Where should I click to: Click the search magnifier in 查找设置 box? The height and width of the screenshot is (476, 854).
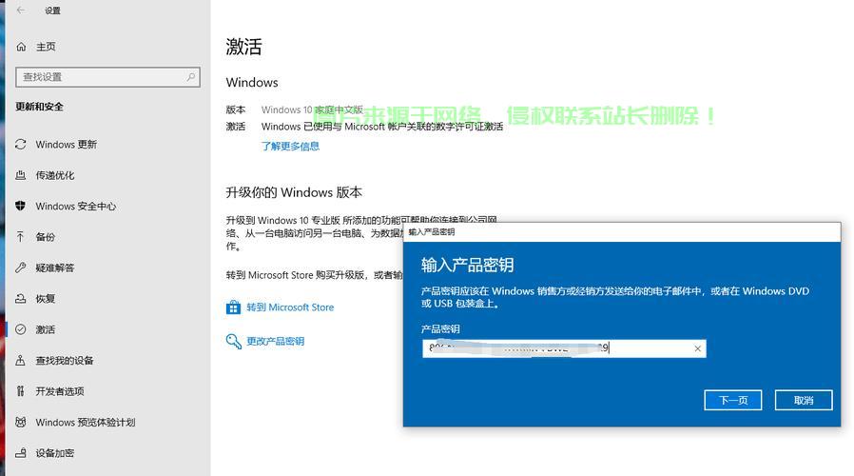[x=190, y=77]
